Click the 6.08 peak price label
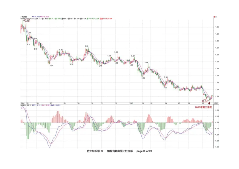Screen dimensions: 239x169 coord(87,46)
